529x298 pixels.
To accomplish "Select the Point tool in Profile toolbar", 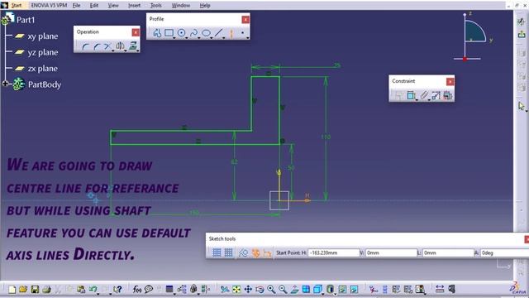I will (x=242, y=33).
